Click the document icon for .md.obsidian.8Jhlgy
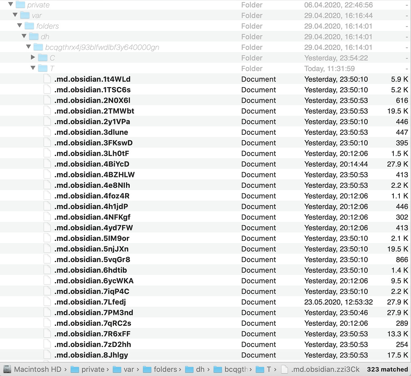This screenshot has width=411, height=376. click(x=47, y=355)
